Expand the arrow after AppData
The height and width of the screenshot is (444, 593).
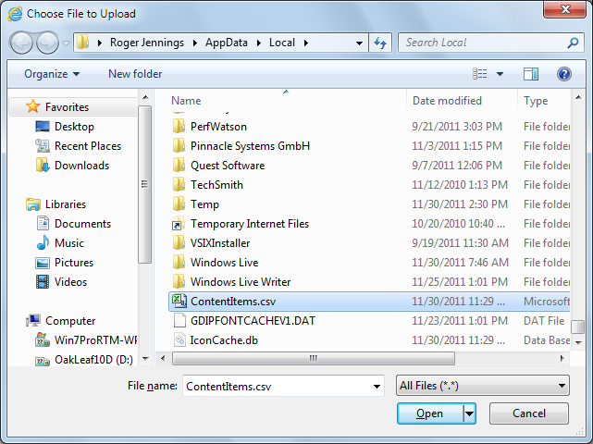259,43
